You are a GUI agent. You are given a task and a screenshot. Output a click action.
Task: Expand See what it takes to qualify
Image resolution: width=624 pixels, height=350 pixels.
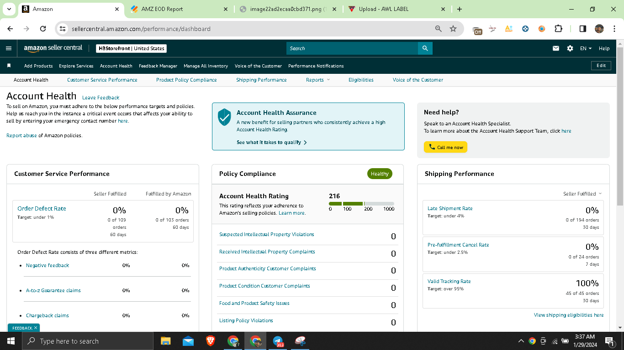pos(272,142)
